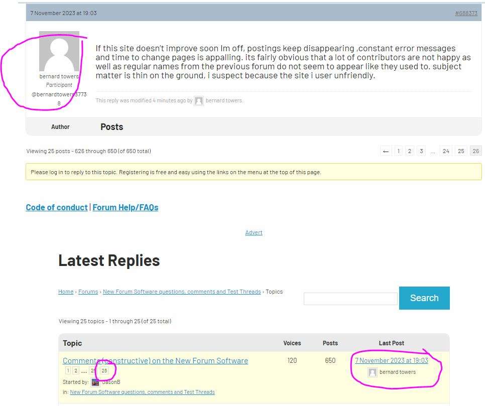Focus the forum search input field

tap(350, 299)
